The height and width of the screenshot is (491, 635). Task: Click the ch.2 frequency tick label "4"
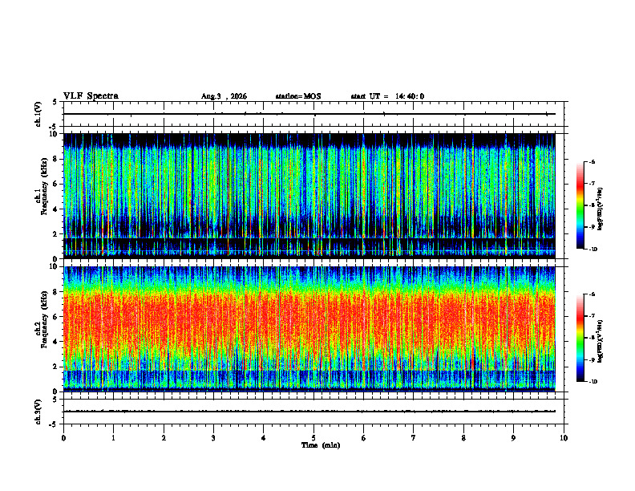[55, 342]
